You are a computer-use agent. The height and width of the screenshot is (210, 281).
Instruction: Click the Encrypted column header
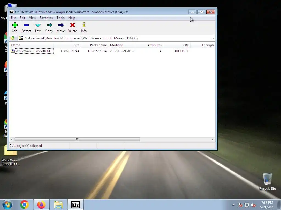pos(203,45)
